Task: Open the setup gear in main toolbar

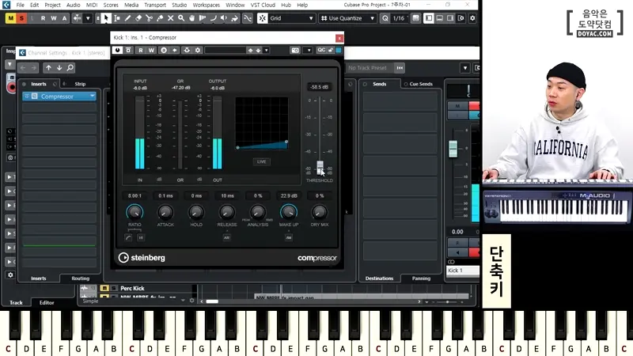Action: click(x=472, y=18)
